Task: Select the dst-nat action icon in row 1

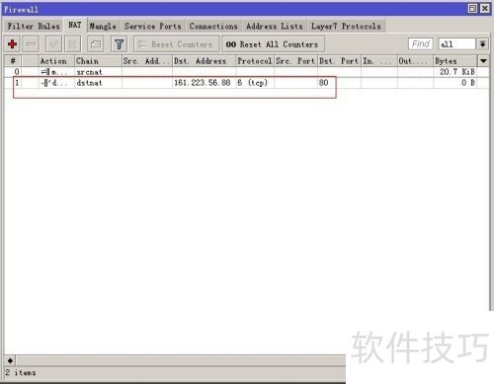Action: point(45,83)
